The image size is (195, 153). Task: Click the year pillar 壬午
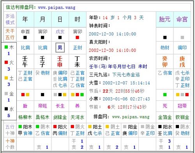click(25, 62)
